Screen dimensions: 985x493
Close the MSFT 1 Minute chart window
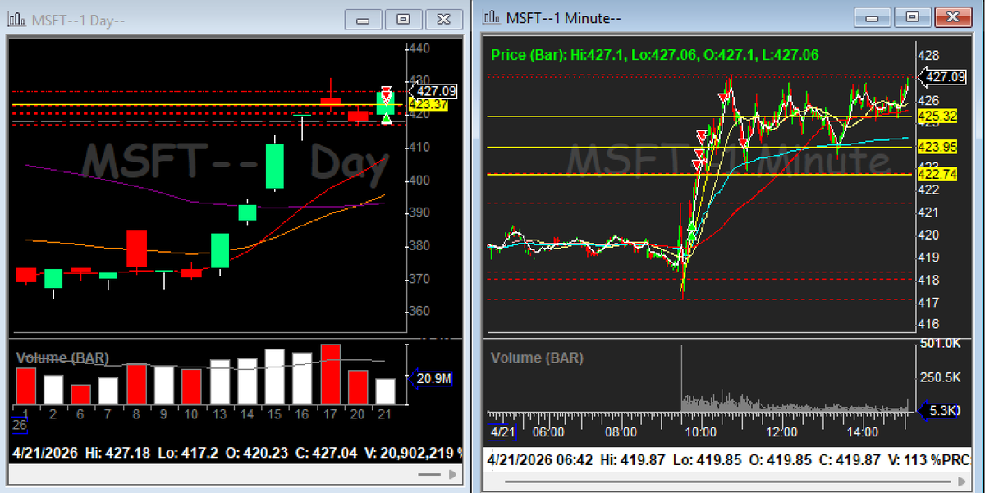[x=953, y=16]
